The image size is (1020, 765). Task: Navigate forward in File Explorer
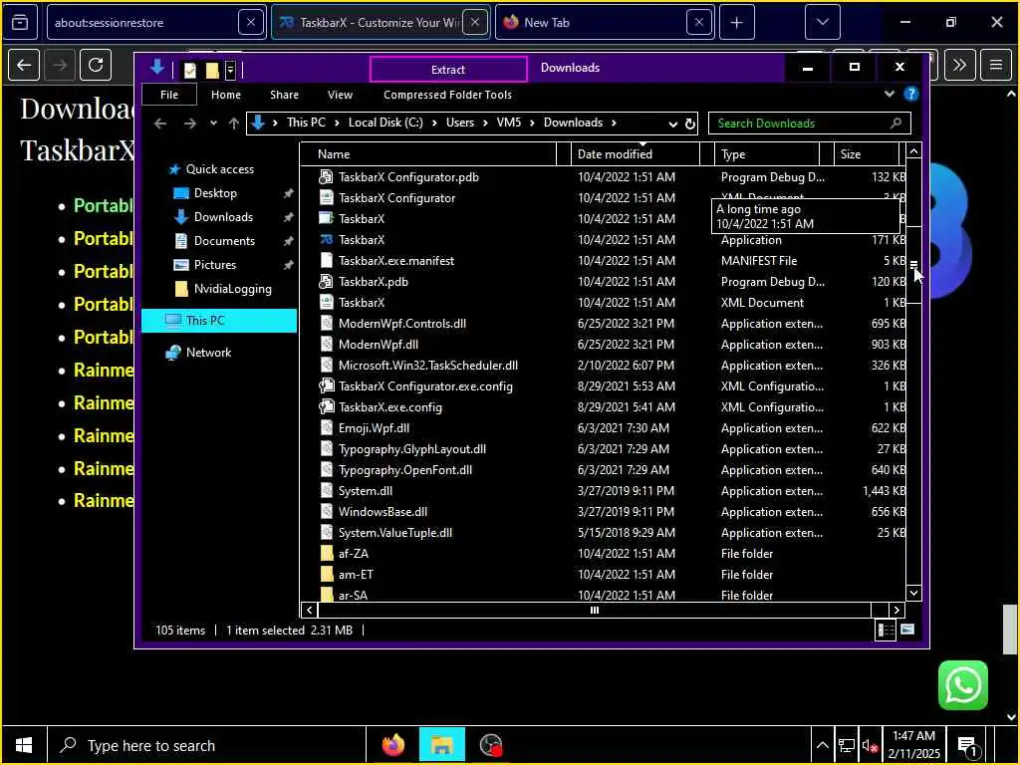[x=189, y=123]
